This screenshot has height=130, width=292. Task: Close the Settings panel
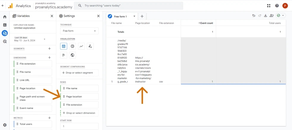99,16
